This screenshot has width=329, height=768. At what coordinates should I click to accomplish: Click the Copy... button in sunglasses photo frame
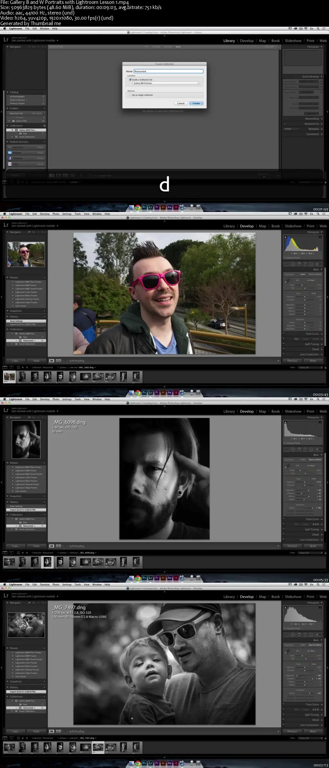[x=15, y=361]
